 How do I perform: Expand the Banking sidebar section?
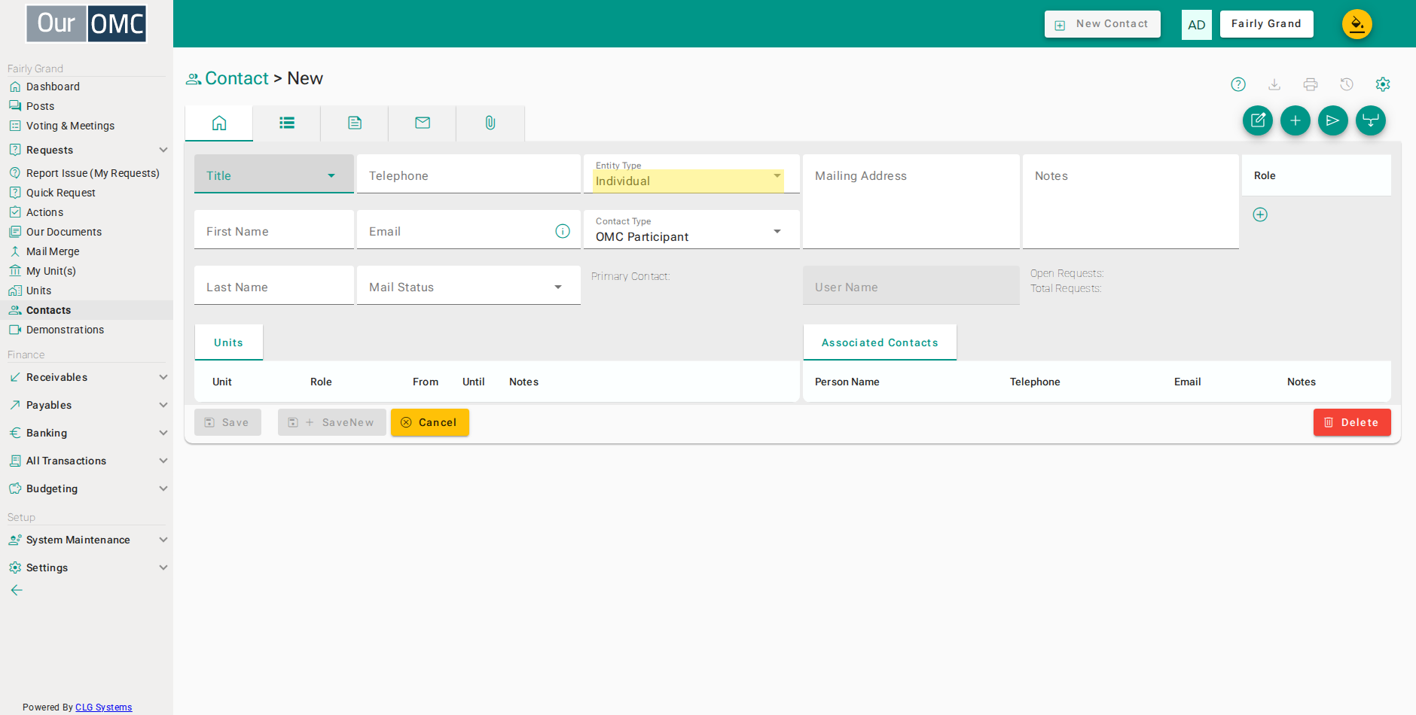pos(87,433)
